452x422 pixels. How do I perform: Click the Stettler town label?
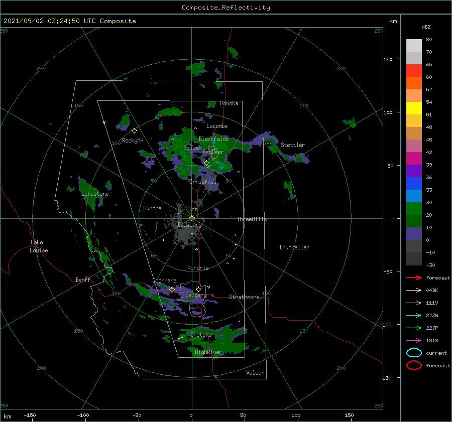pyautogui.click(x=293, y=145)
